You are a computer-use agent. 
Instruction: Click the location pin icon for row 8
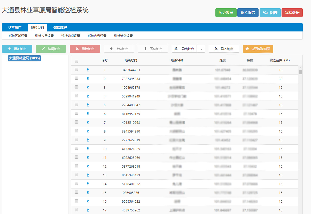point(88,131)
